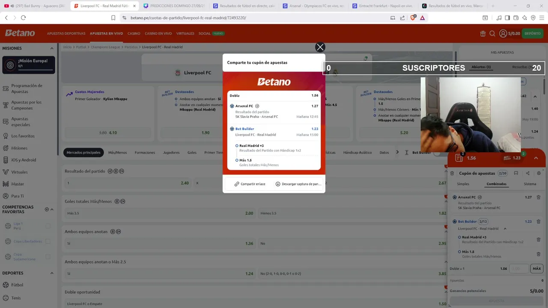Select the Más/Menos market tab
This screenshot has height=308, width=548.
pyautogui.click(x=117, y=152)
